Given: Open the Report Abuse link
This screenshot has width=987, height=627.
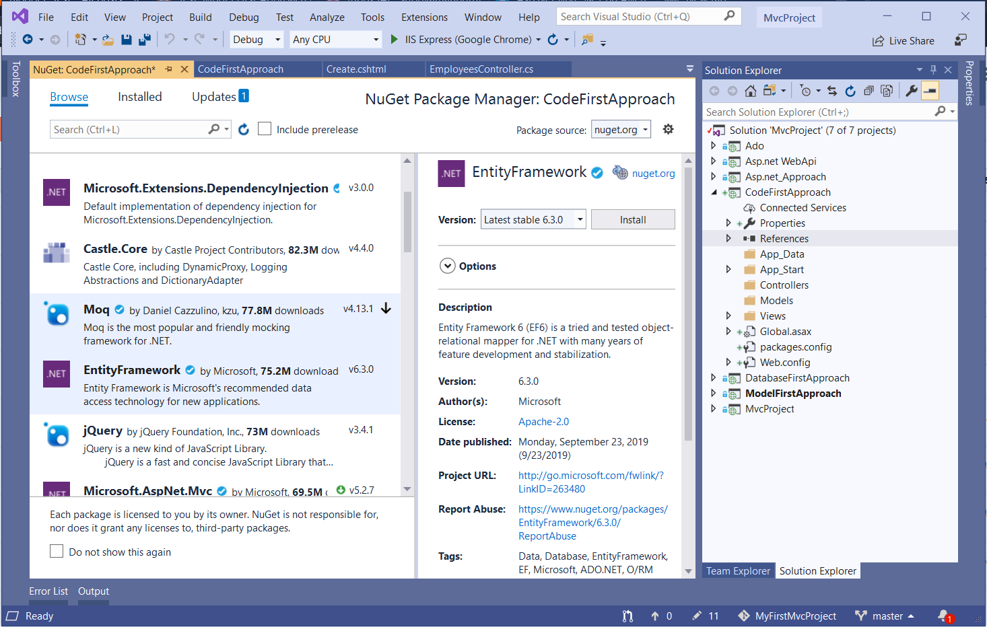Looking at the screenshot, I should (592, 522).
